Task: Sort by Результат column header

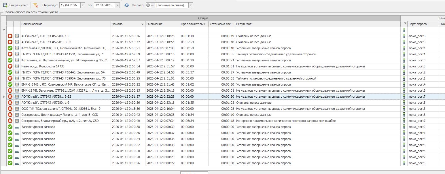Action: click(317, 24)
